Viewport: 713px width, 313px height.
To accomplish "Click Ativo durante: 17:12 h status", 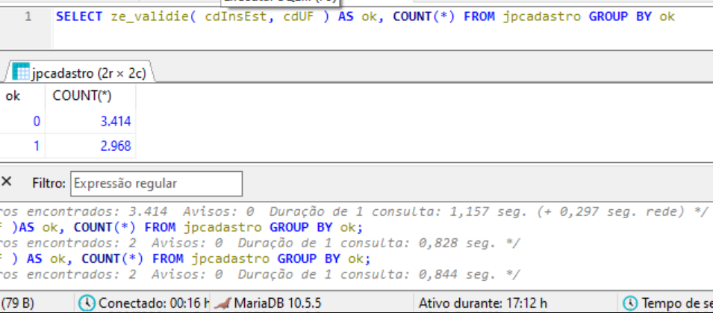I will coord(482,303).
